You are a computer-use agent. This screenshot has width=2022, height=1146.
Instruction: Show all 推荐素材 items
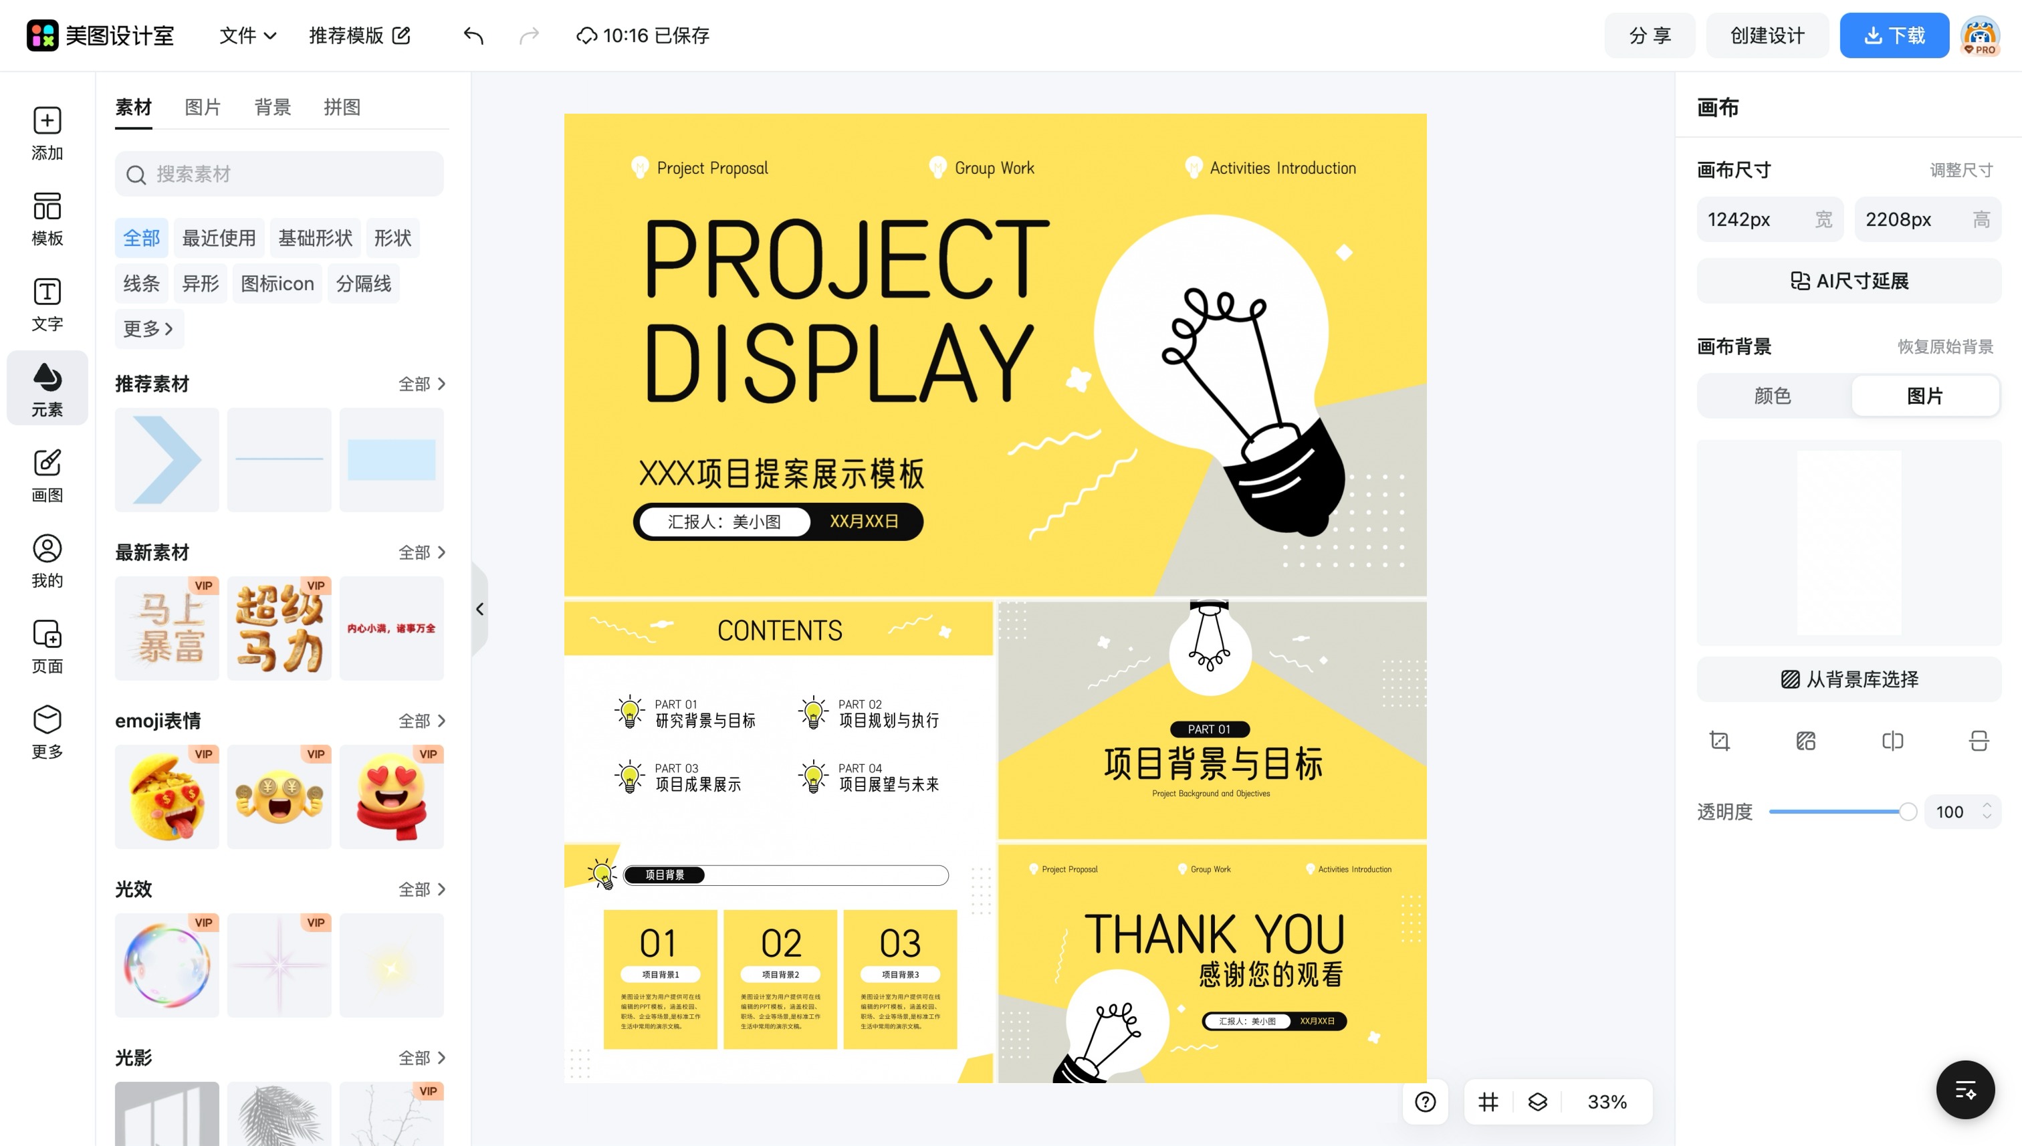tap(422, 383)
